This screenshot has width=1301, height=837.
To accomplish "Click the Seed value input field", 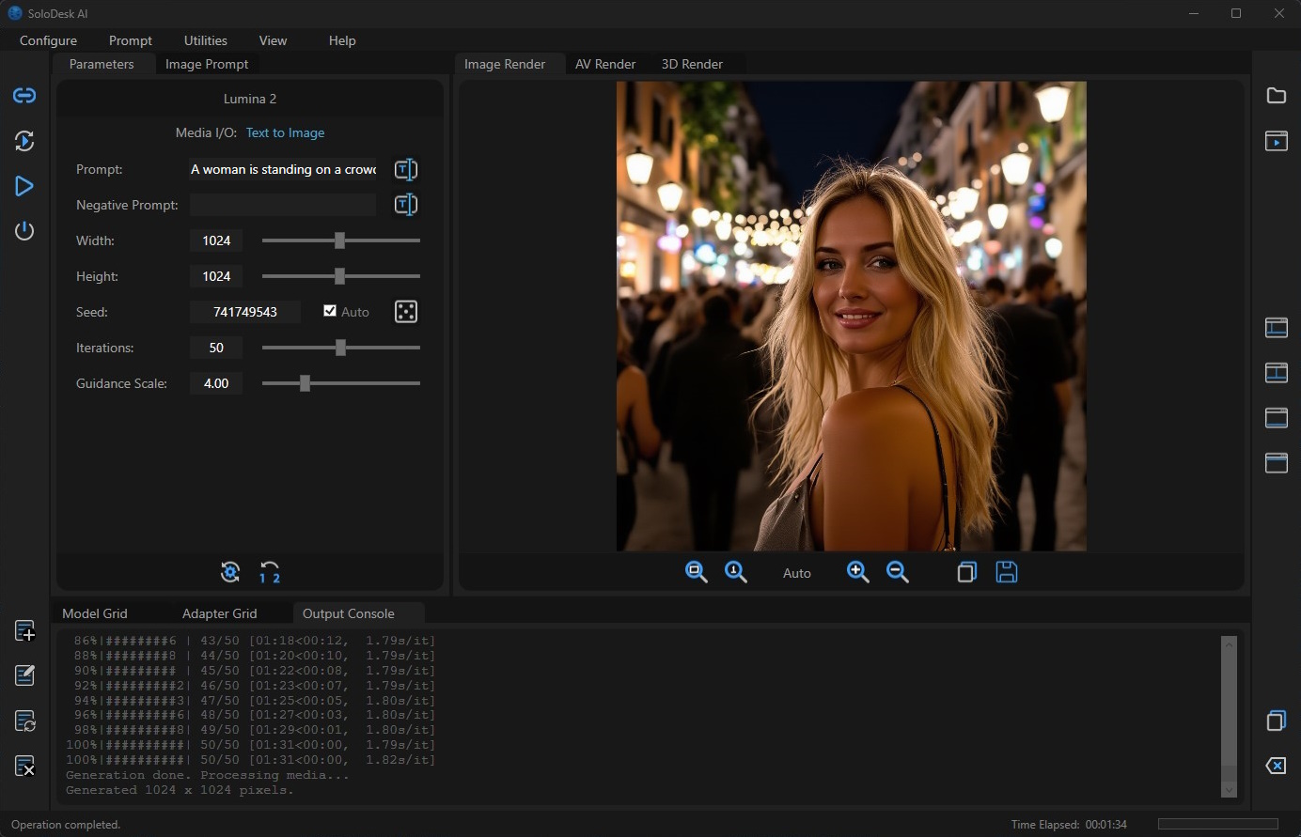I will (245, 312).
